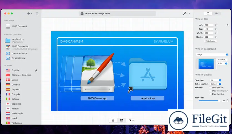
Task: Click the build hammer icon
Action: 184,14
